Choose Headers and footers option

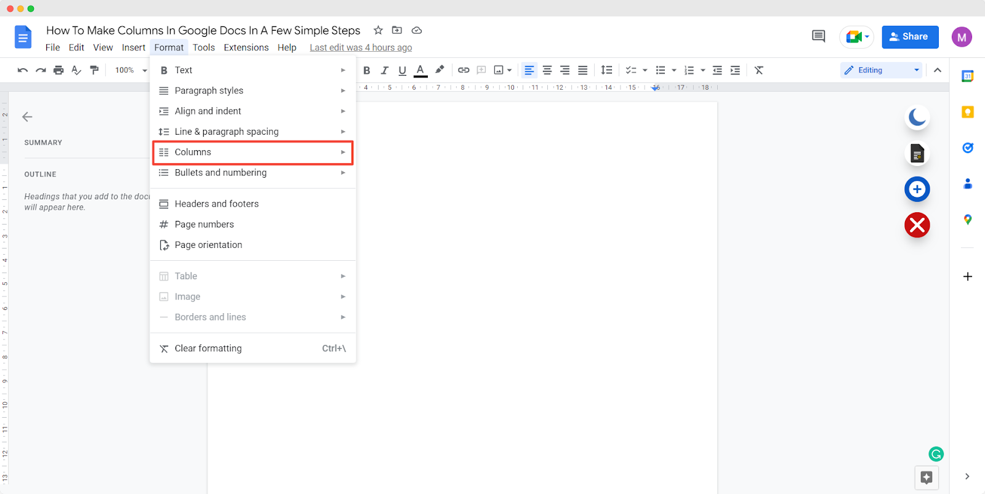point(252,204)
